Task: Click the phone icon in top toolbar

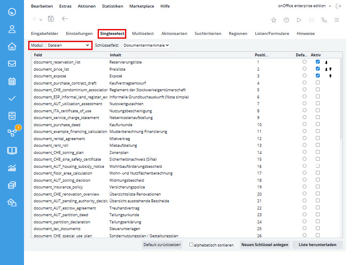Action: pos(324,20)
